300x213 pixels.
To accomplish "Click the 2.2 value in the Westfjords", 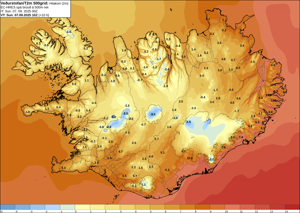I will 27,55.
